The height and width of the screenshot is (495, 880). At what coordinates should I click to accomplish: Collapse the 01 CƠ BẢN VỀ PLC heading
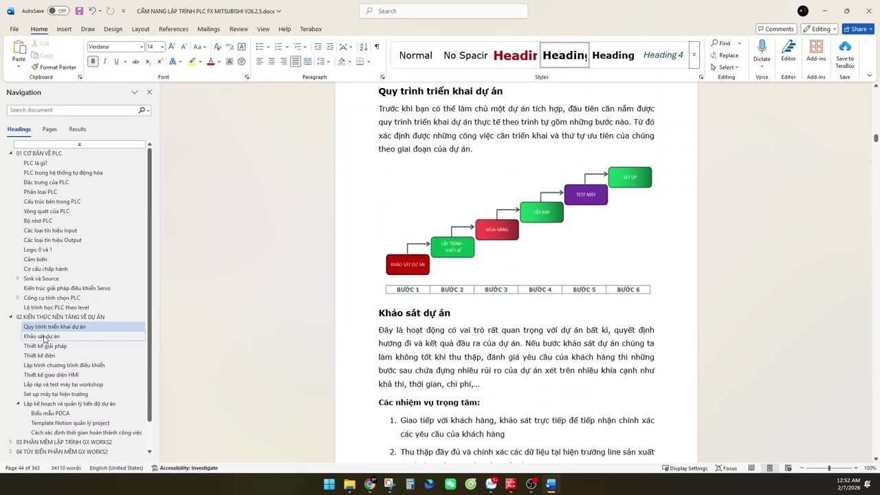coord(10,153)
